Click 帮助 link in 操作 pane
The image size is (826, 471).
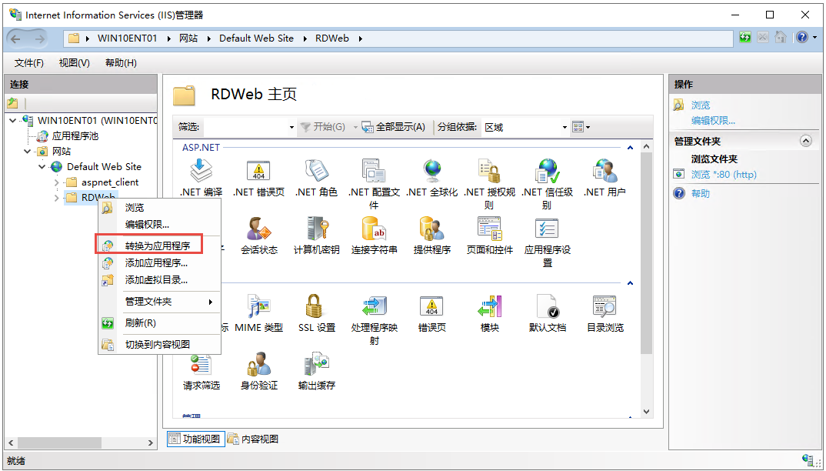click(x=700, y=194)
